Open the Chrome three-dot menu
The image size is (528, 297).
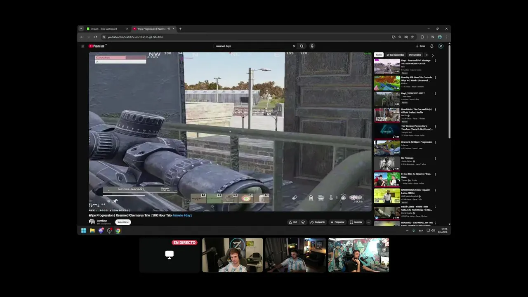pyautogui.click(x=446, y=37)
